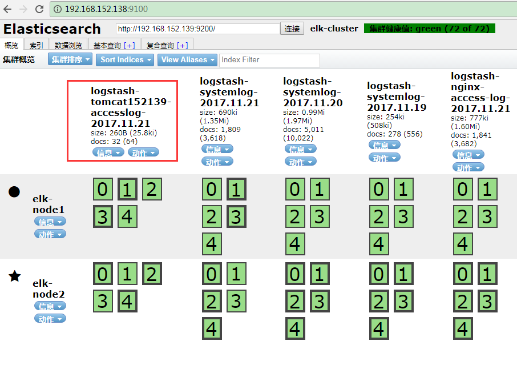Click the 连接 connect button
The width and height of the screenshot is (517, 365).
292,29
